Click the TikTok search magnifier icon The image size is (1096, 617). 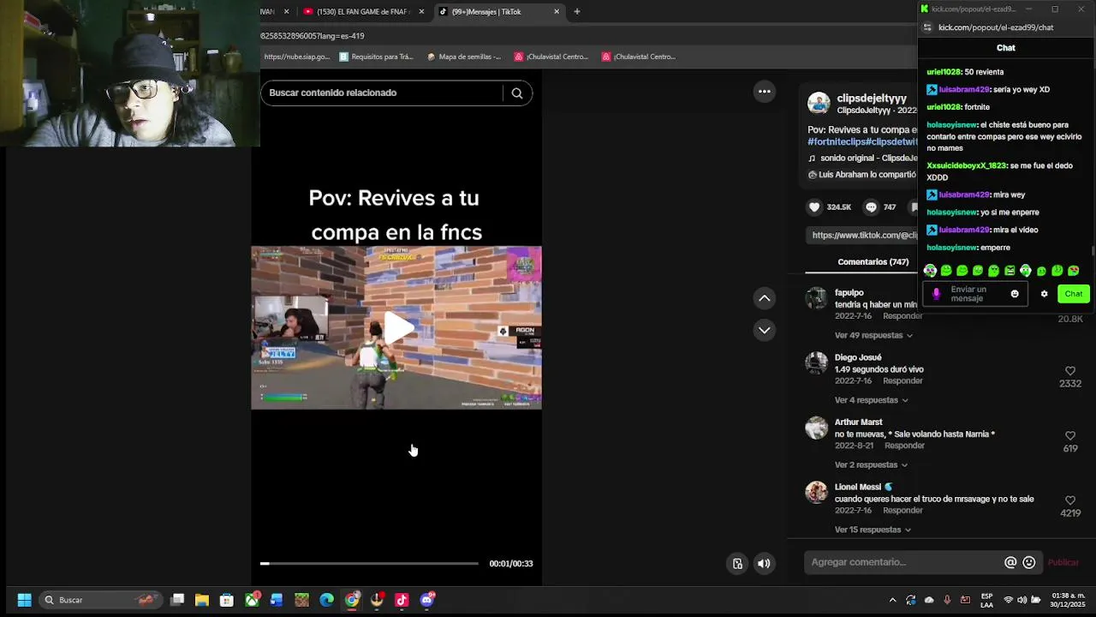pyautogui.click(x=517, y=93)
